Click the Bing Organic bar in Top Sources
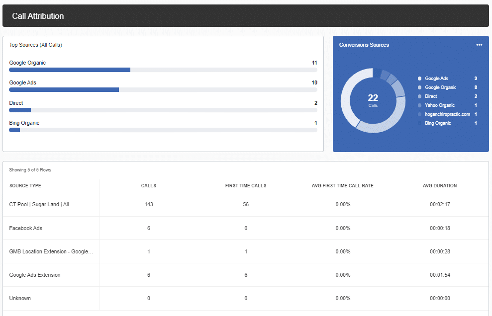 click(14, 130)
